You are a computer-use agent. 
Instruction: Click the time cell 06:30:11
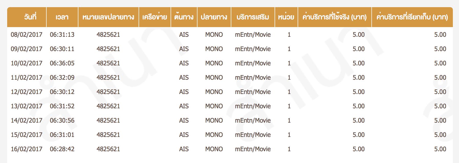point(62,49)
